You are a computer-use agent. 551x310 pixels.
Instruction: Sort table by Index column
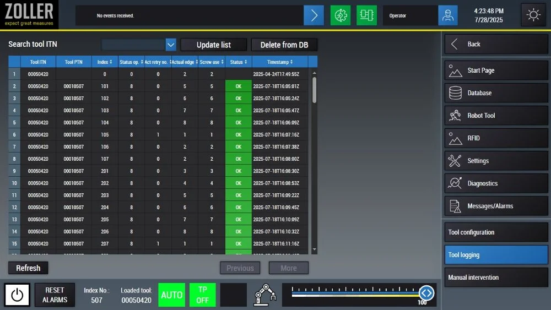(x=105, y=62)
